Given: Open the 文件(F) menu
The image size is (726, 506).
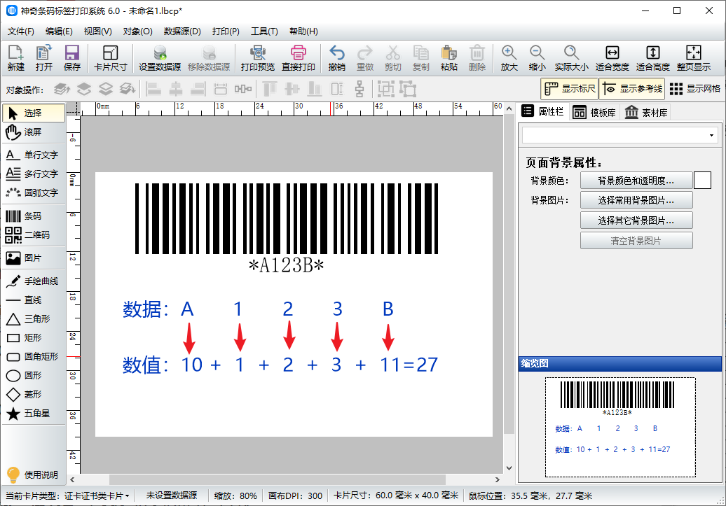Looking at the screenshot, I should tap(21, 31).
